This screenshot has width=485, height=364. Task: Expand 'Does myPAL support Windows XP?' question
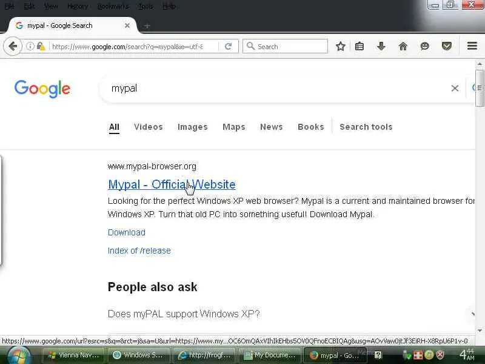pyautogui.click(x=184, y=314)
